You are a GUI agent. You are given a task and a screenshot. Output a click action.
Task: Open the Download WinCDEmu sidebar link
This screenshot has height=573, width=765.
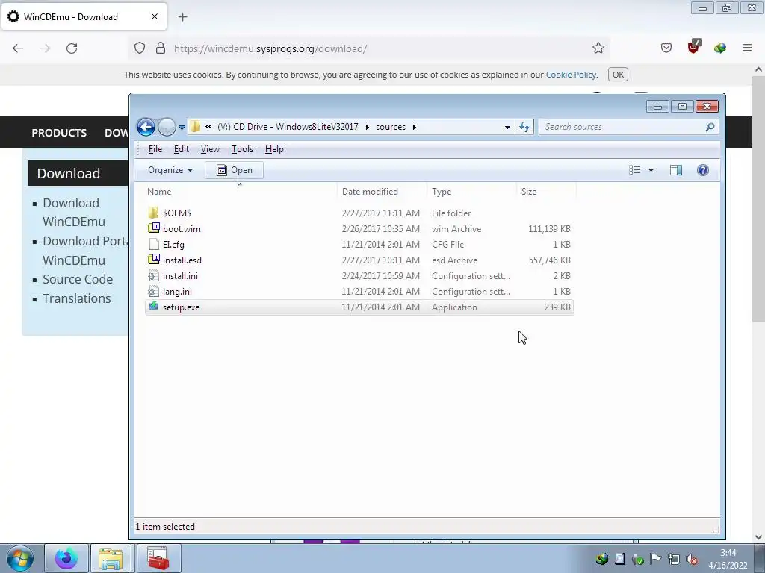coord(74,212)
